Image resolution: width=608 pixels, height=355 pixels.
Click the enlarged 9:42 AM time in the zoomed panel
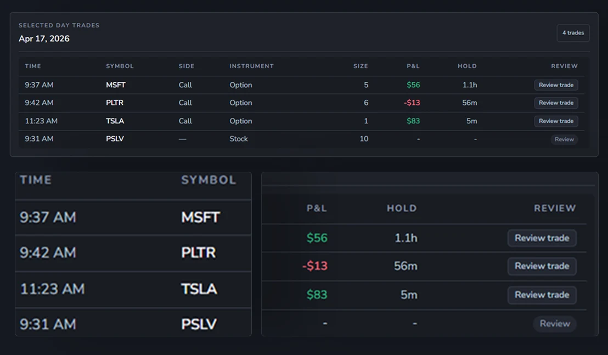coord(48,253)
